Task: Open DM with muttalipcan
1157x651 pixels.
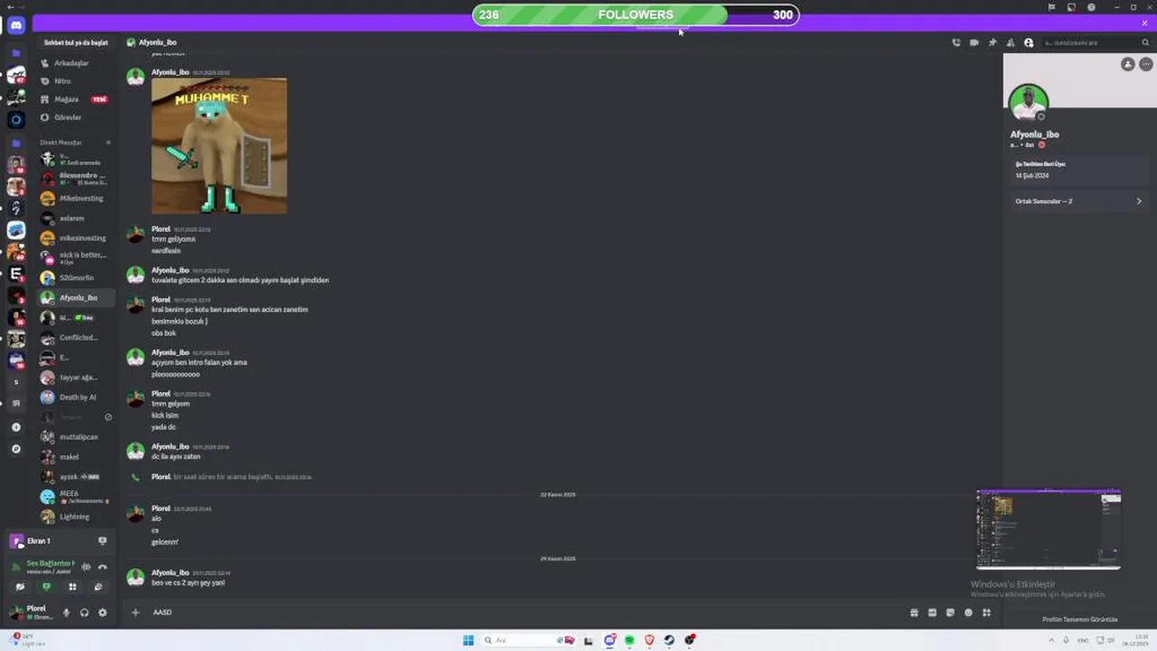Action: coord(78,437)
